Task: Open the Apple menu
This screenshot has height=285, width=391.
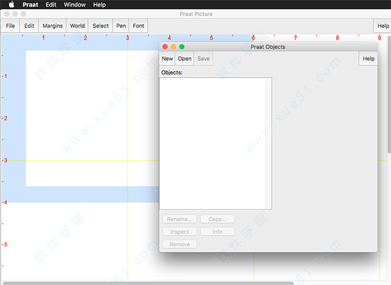Action: pyautogui.click(x=12, y=5)
